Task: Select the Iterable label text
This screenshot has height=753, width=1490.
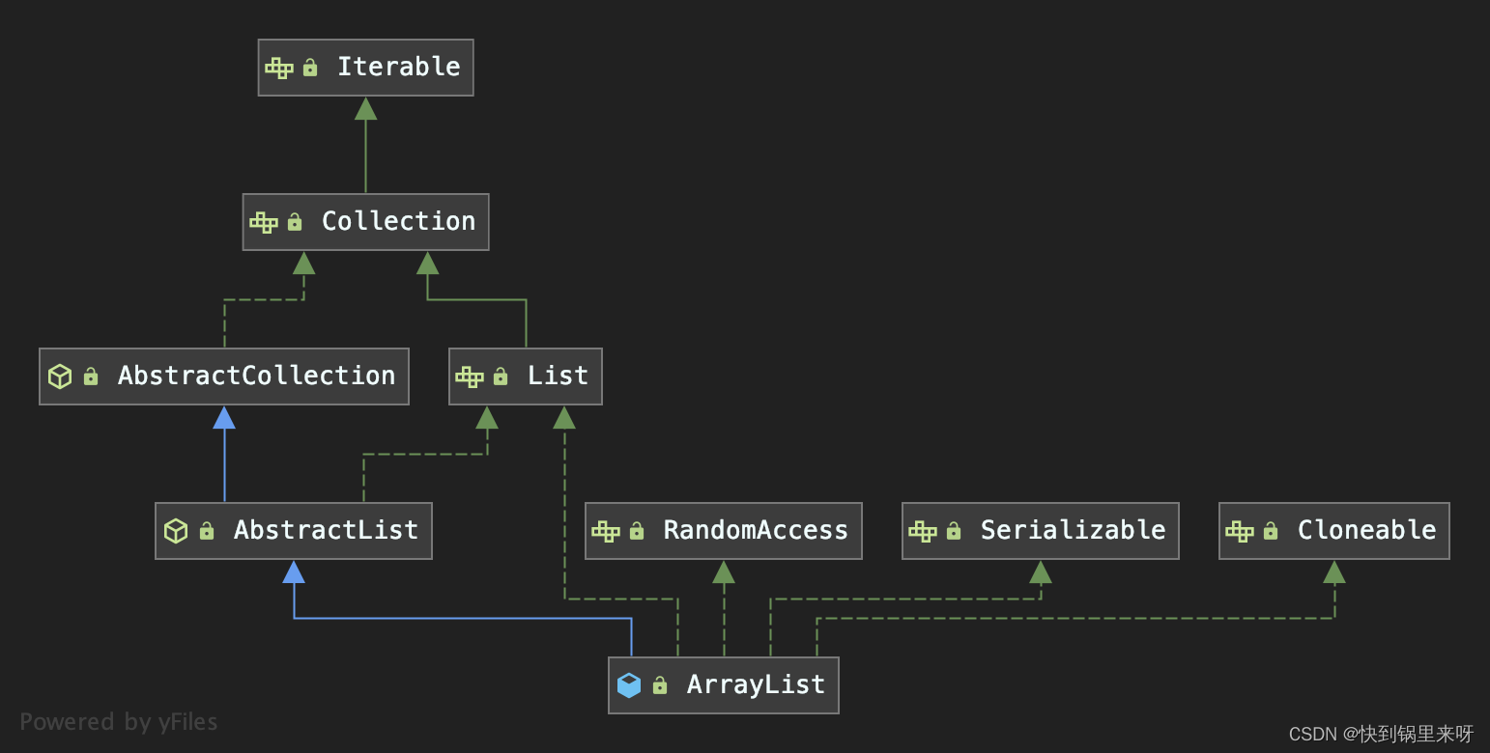Action: coord(399,67)
